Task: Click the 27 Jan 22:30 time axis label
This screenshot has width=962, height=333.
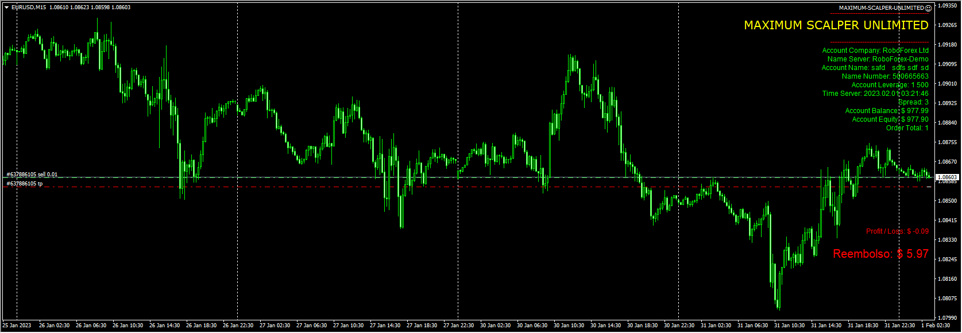Action: [x=458, y=326]
